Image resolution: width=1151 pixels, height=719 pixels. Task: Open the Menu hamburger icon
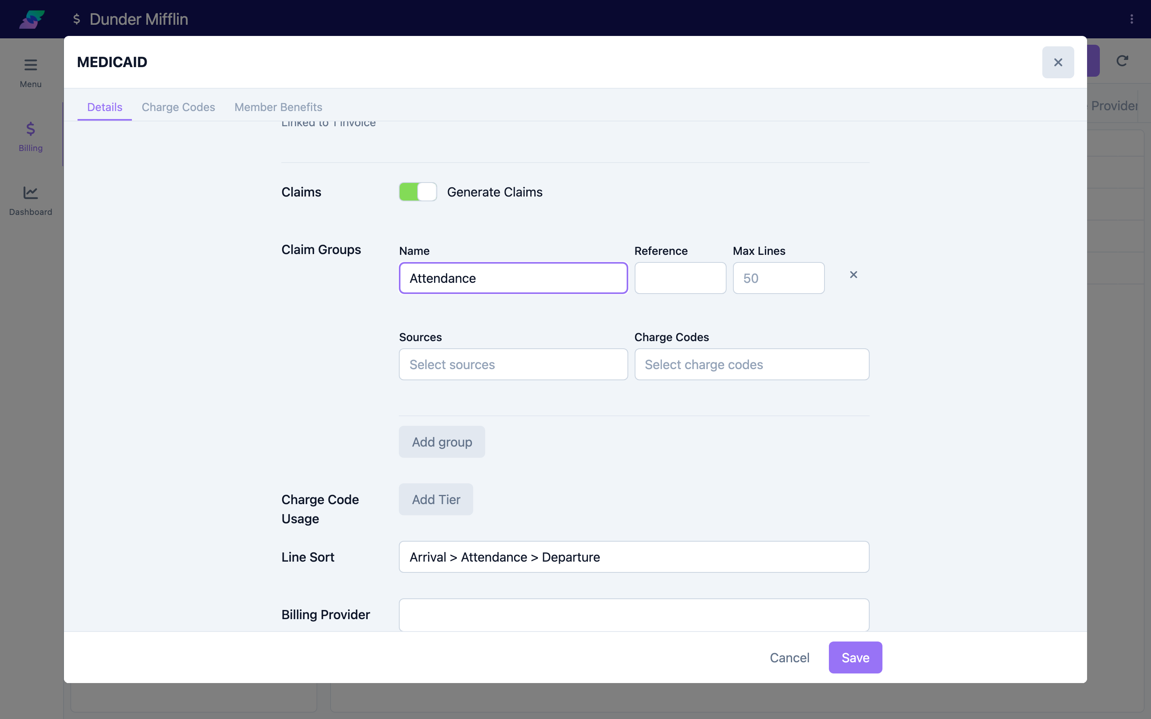point(30,65)
